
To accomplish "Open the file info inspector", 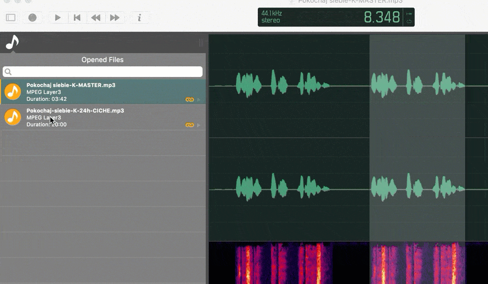I will [x=139, y=18].
